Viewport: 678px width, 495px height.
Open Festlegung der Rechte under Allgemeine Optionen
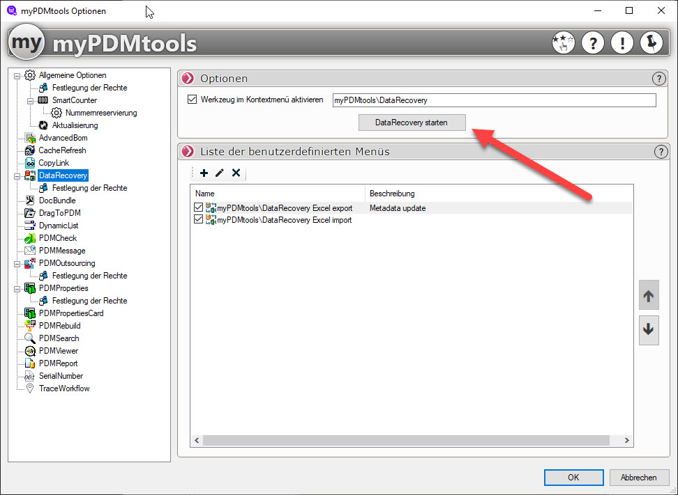coord(89,88)
